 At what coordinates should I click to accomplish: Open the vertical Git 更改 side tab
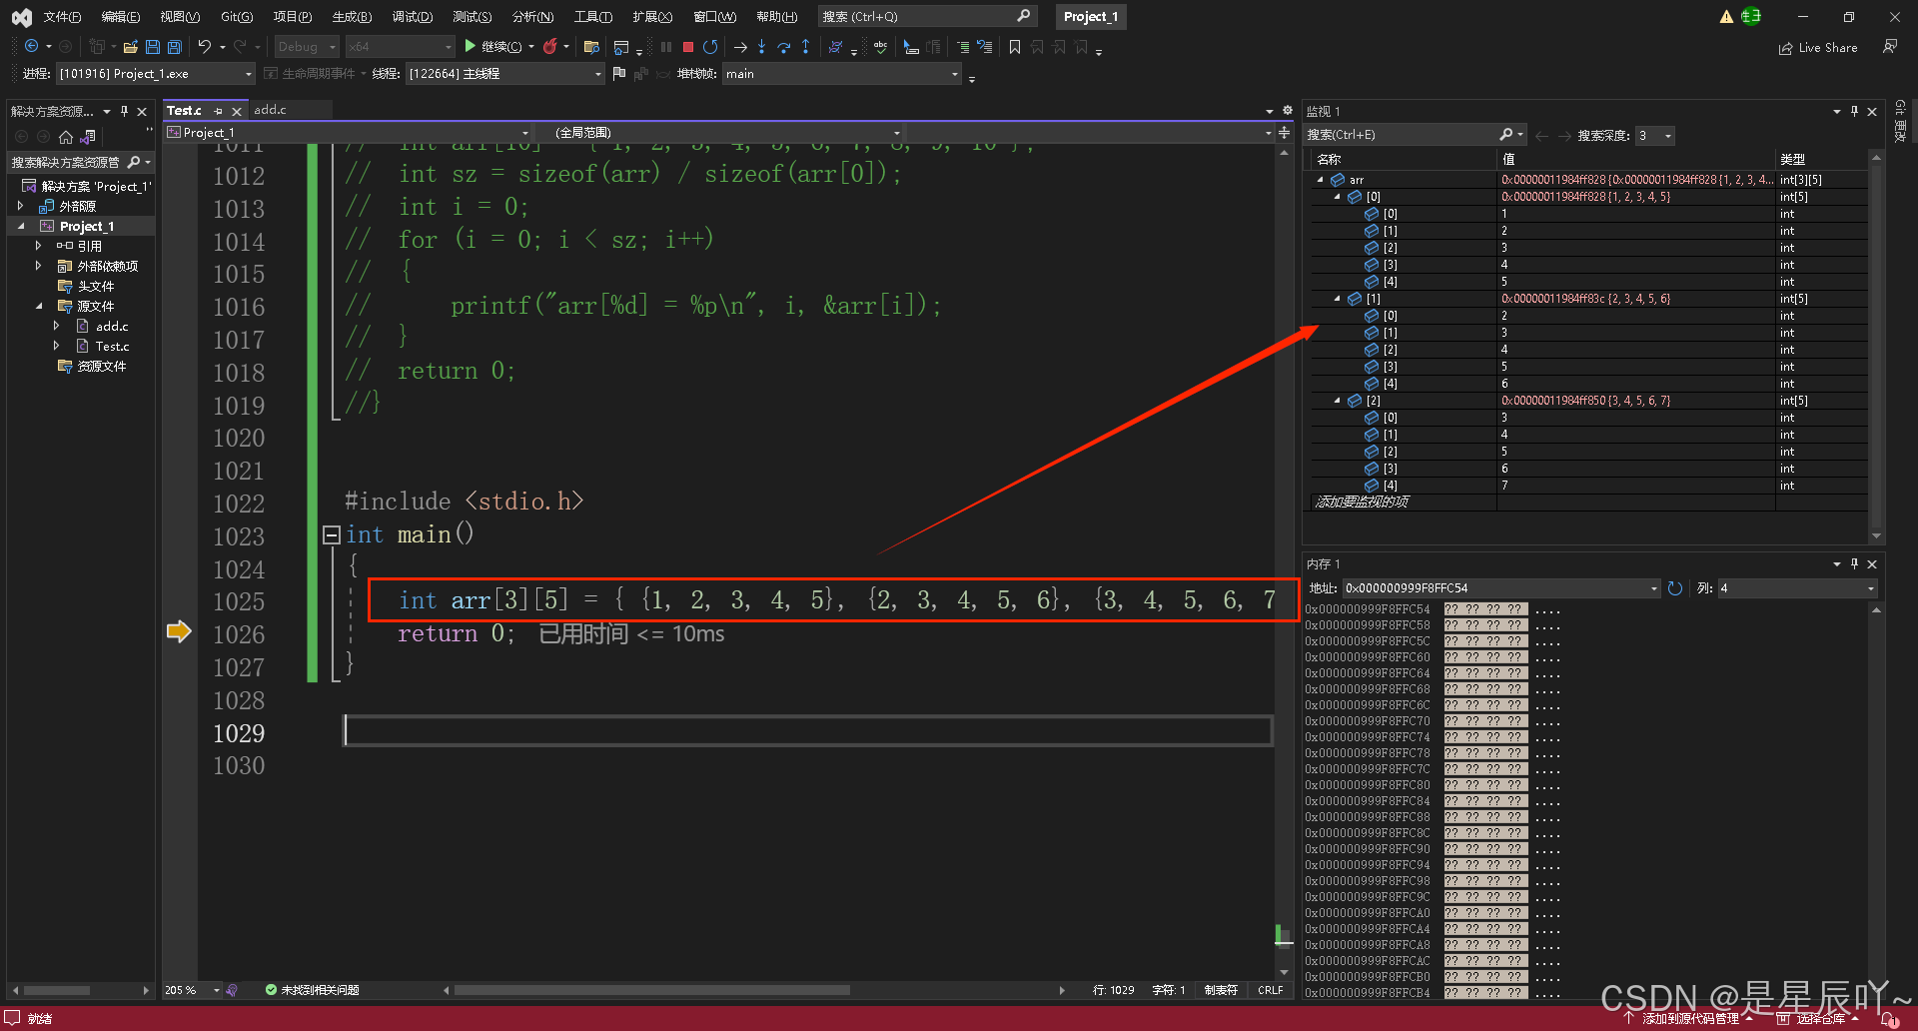point(1900,122)
